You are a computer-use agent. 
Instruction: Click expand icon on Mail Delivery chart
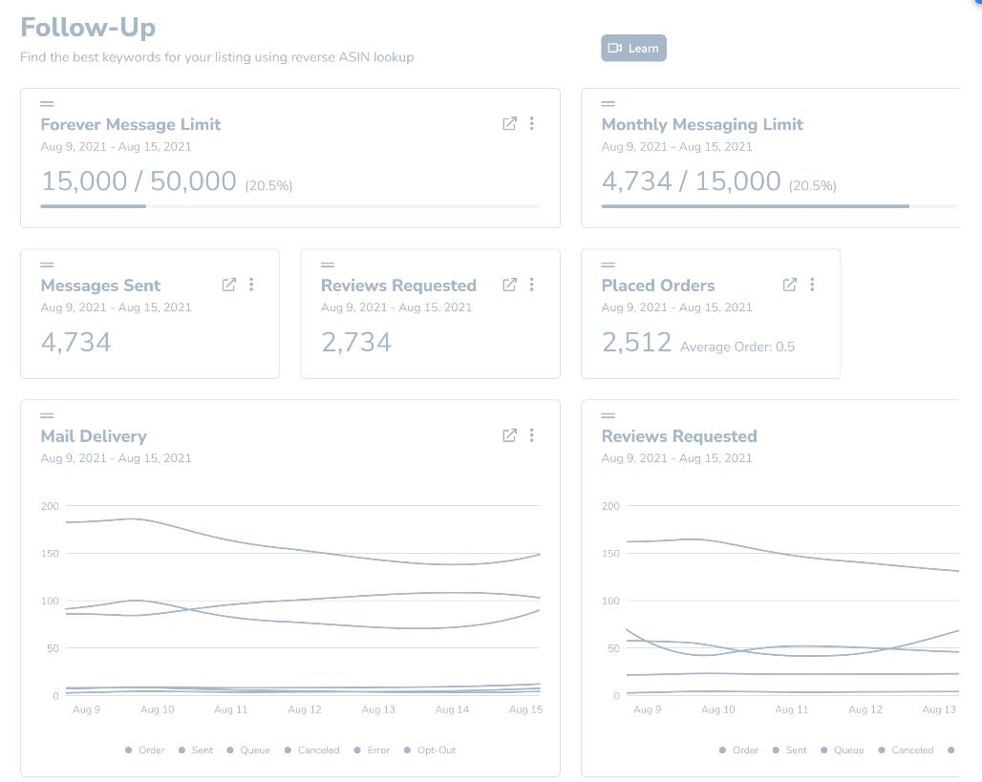click(509, 435)
